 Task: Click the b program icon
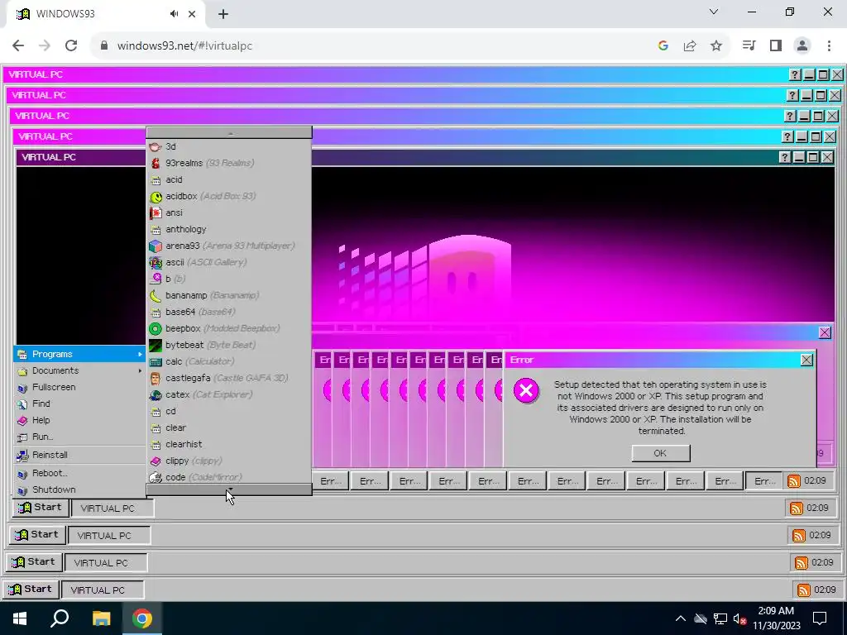(156, 279)
